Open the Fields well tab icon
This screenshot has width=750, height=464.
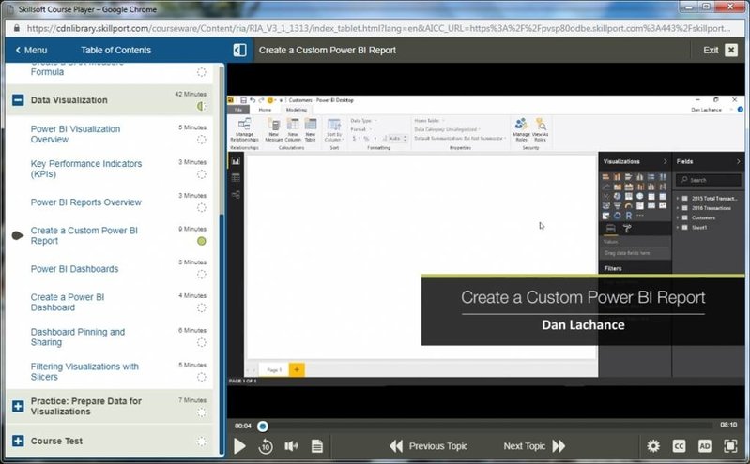611,229
